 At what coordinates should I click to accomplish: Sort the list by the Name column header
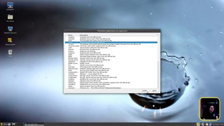pyautogui.click(x=72, y=35)
